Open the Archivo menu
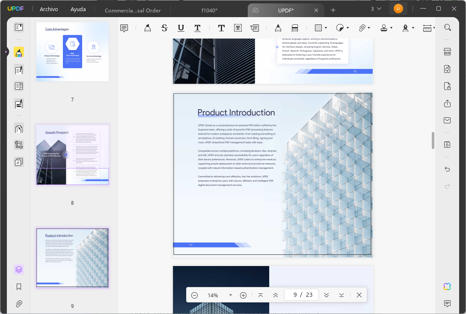 coord(48,9)
